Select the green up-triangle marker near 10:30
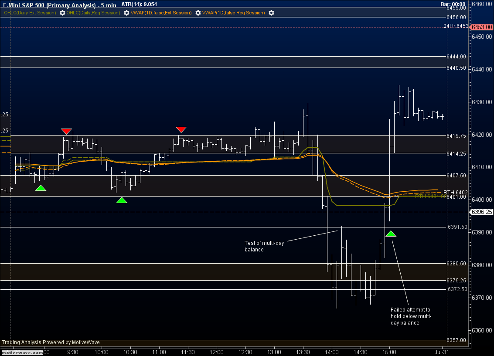Screen dimensions: 494x356 pos(122,200)
